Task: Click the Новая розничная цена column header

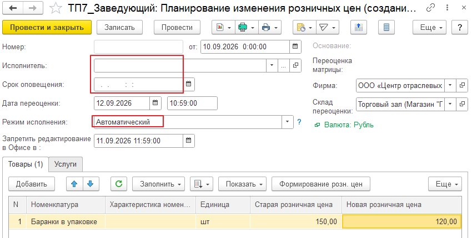Action: click(401, 205)
